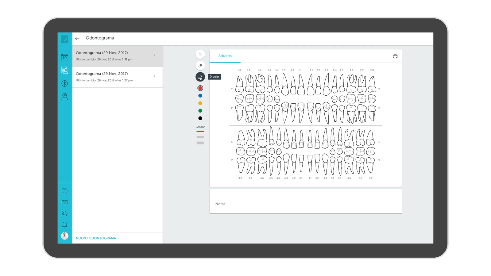The image size is (491, 276).
Task: Switch to the Adultos tab
Action: point(225,56)
